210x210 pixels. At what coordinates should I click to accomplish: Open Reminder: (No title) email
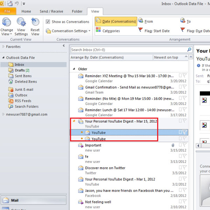(129, 101)
